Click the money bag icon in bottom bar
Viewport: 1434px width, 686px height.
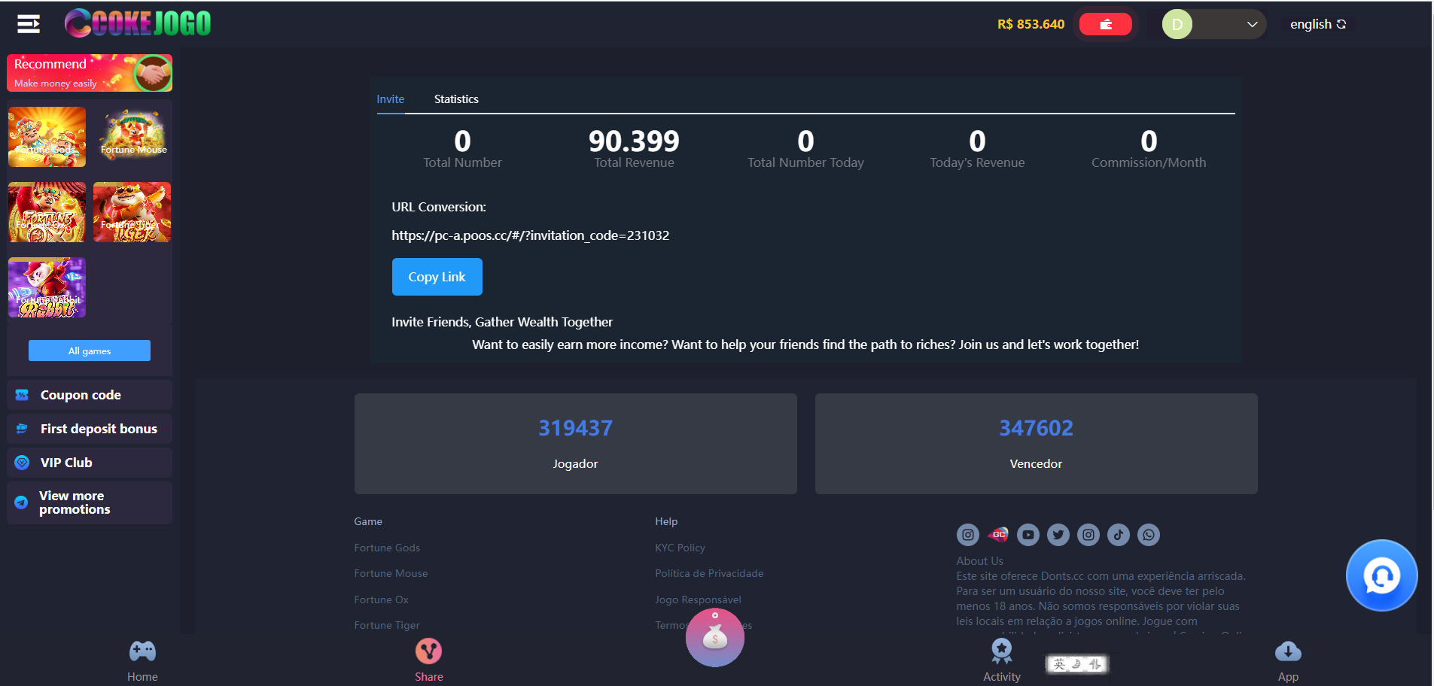point(714,638)
